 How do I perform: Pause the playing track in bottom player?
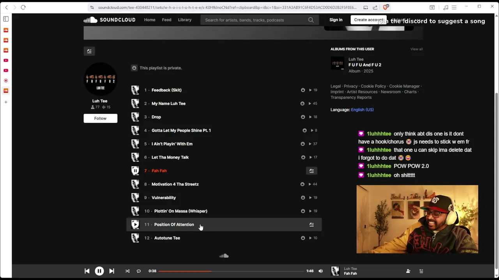(x=99, y=271)
